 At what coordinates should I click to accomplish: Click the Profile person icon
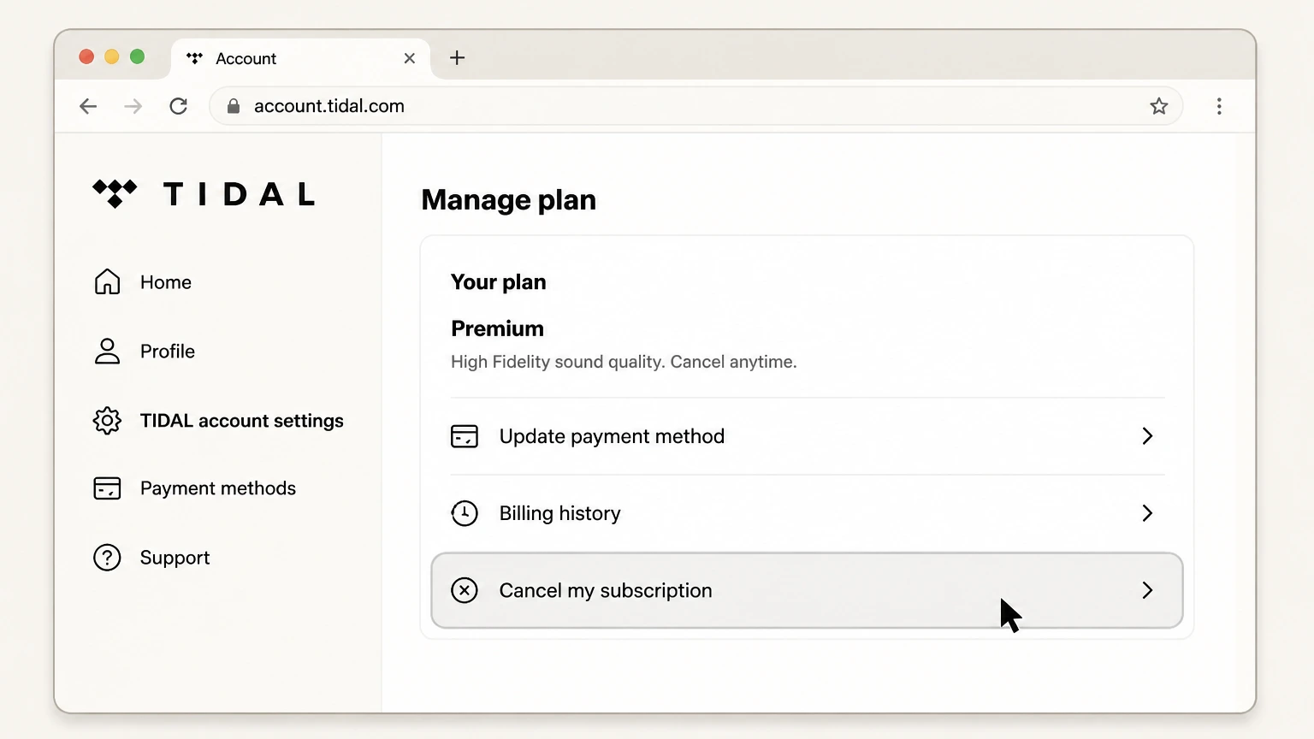point(107,351)
